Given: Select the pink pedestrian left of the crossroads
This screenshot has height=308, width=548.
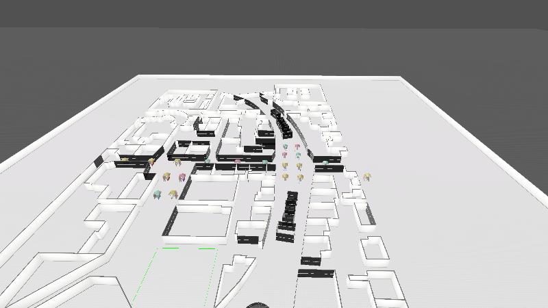Looking at the screenshot, I should [182, 178].
